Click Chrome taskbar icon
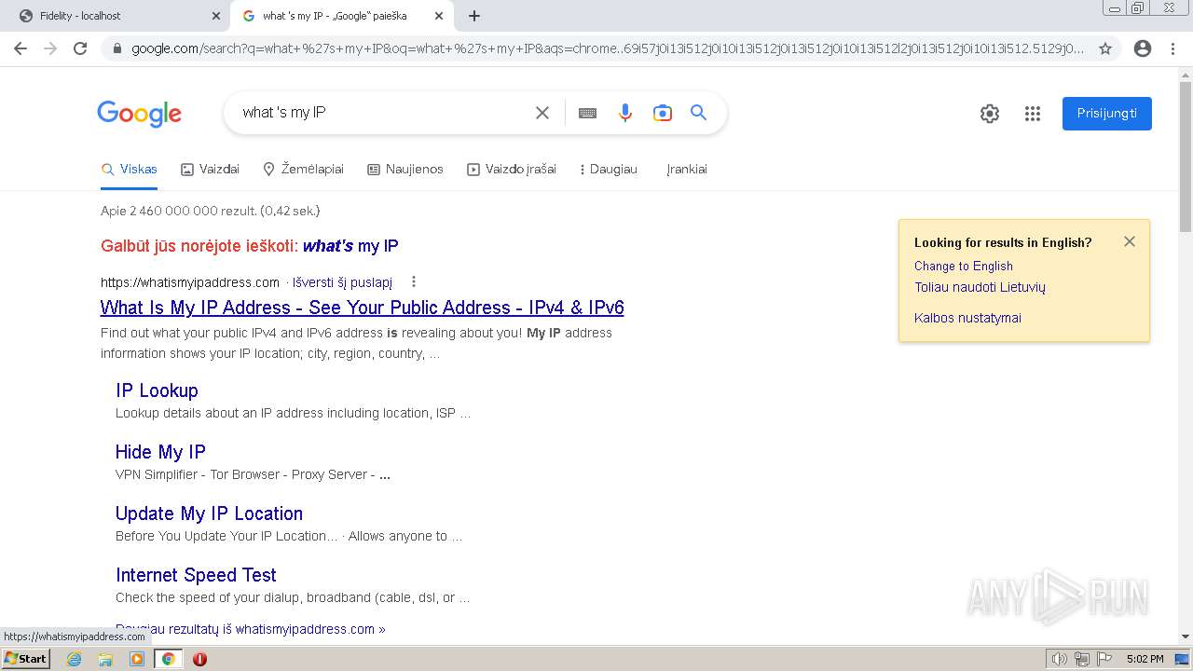 (x=168, y=659)
